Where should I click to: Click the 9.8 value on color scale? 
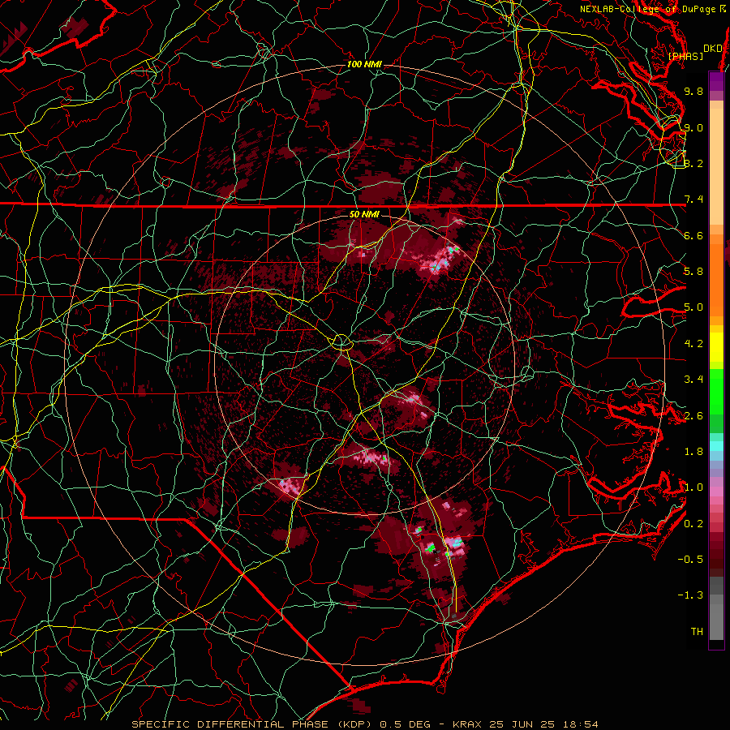pyautogui.click(x=693, y=91)
